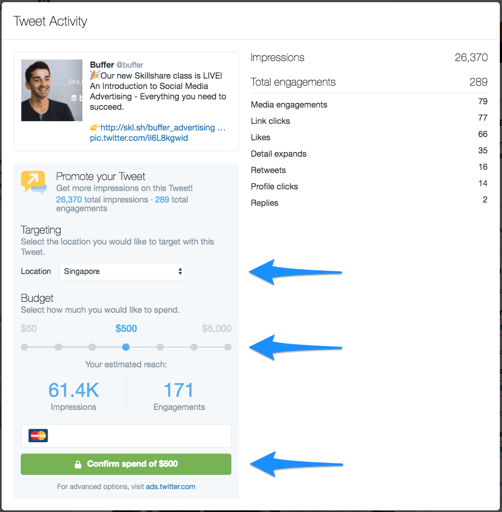Click the MasterCard logo on payment field
Image resolution: width=502 pixels, height=512 pixels.
38,436
